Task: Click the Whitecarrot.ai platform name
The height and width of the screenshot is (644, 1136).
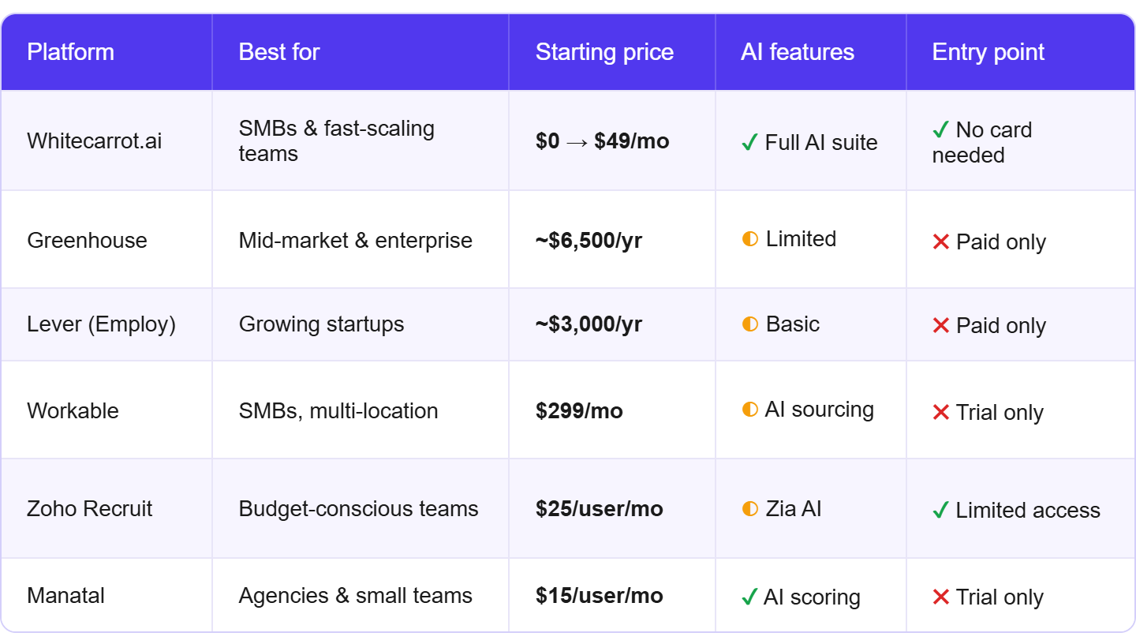Action: pyautogui.click(x=95, y=141)
